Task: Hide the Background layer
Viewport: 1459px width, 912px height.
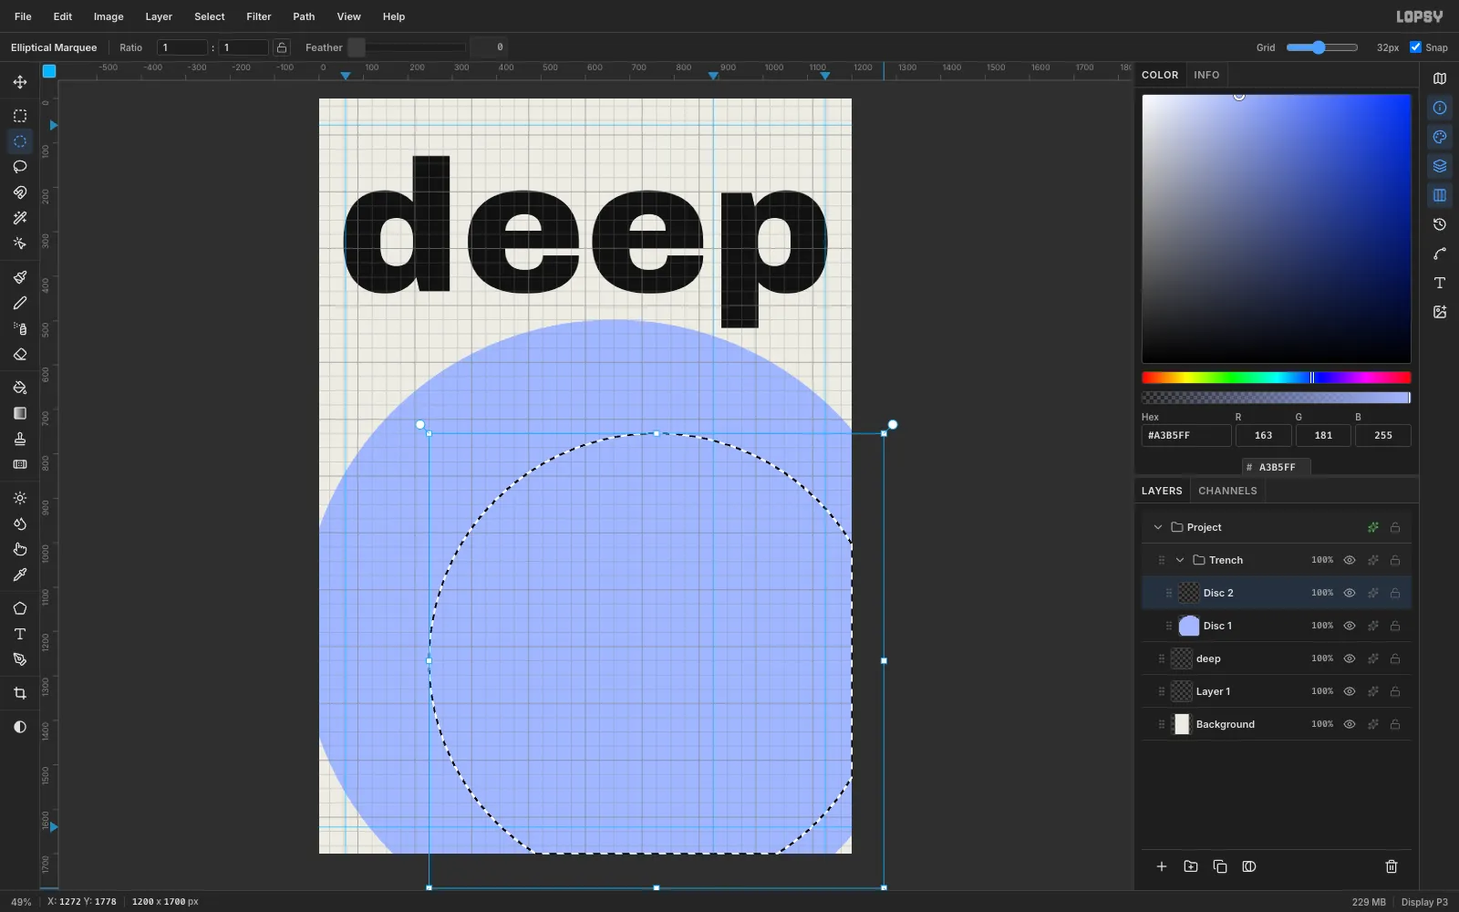Action: click(1350, 724)
